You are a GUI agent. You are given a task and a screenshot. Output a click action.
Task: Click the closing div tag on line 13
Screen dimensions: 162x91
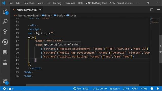(33, 25)
